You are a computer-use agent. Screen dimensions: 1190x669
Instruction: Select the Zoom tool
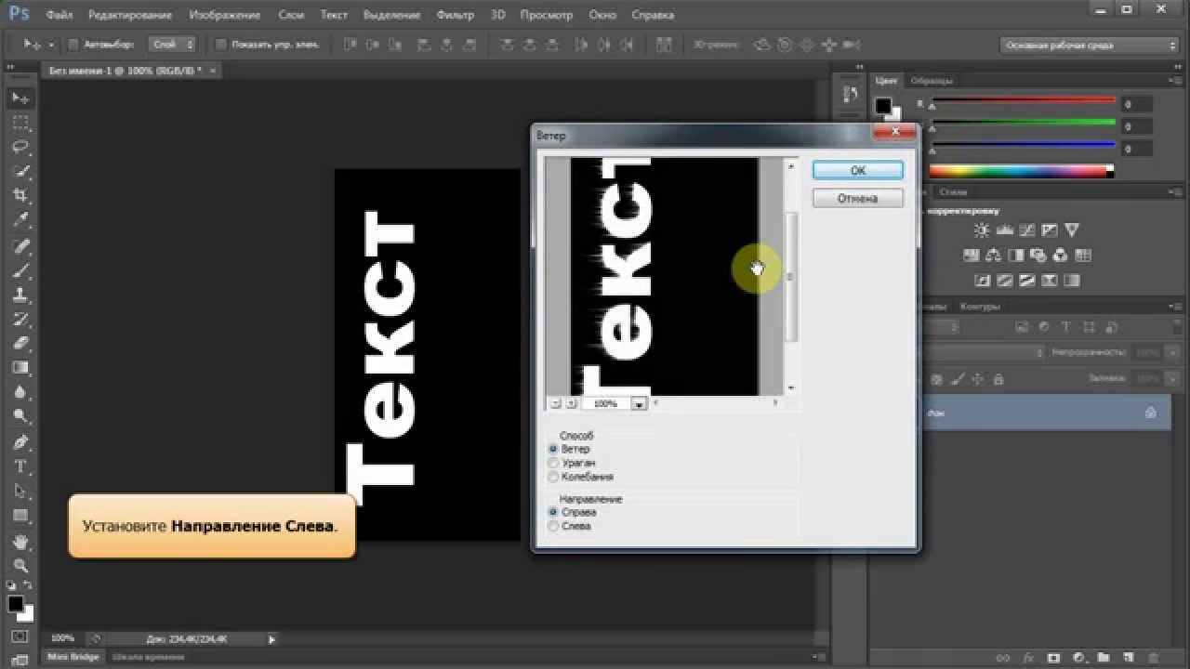[x=20, y=565]
